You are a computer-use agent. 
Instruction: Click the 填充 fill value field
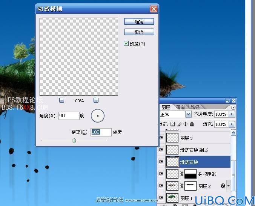point(222,124)
